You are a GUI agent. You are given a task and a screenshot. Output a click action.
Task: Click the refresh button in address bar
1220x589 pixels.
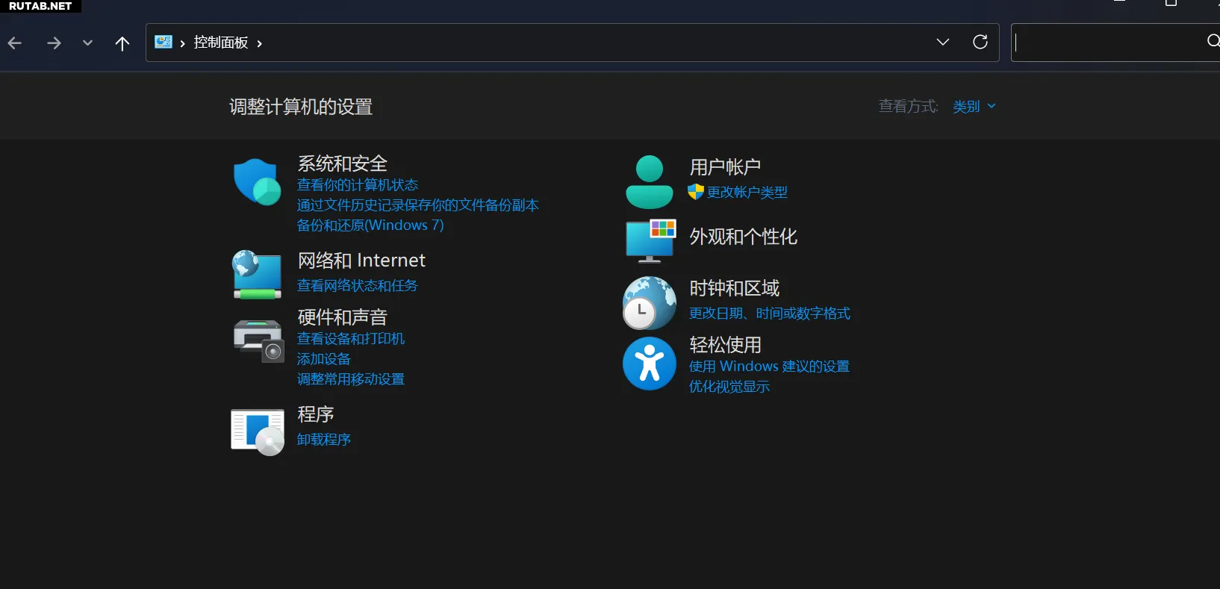[980, 43]
